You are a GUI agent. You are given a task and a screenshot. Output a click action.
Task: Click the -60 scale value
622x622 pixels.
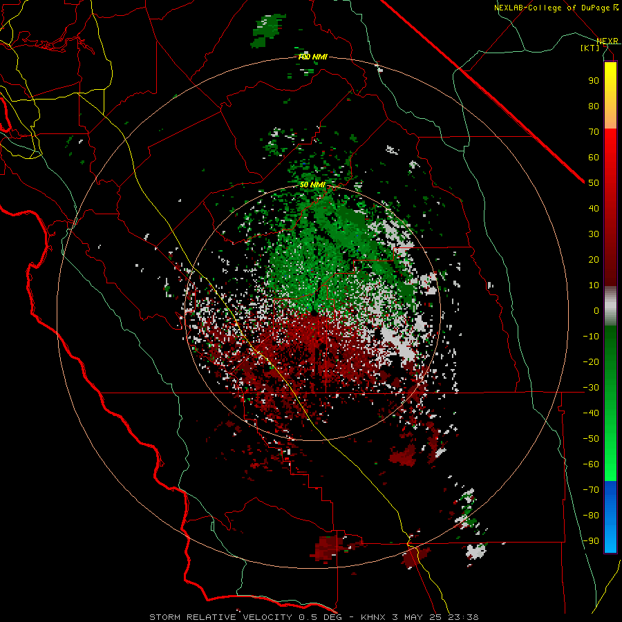click(591, 464)
